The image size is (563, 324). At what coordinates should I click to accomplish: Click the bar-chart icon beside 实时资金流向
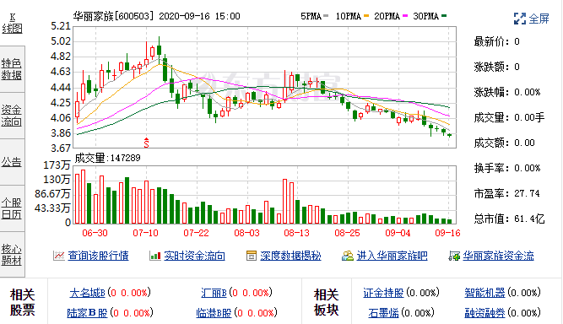[155, 256]
